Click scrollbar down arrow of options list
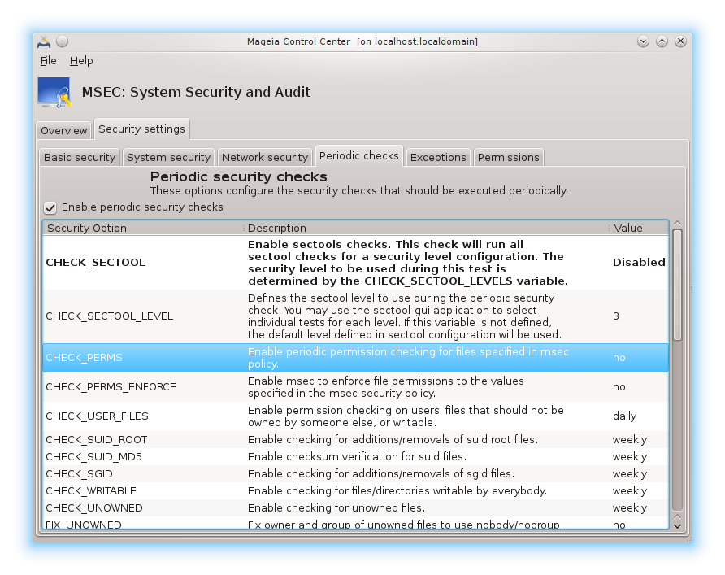The image size is (725, 575). click(677, 525)
